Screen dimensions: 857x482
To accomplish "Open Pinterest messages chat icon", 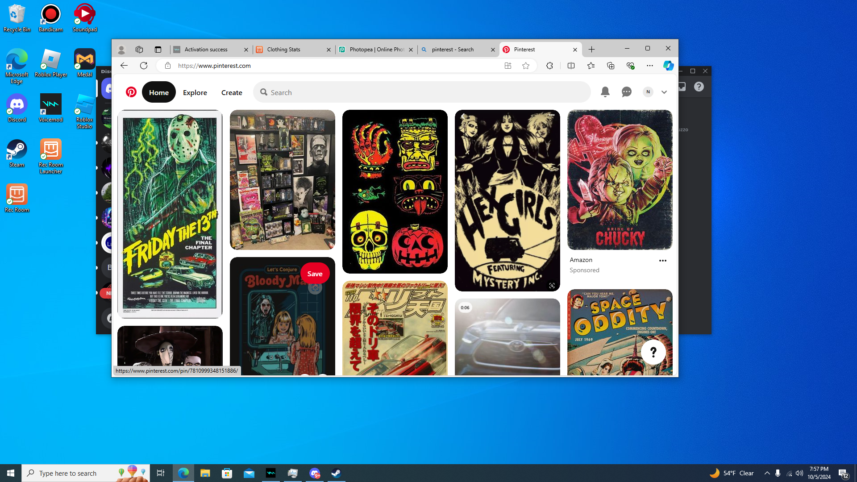I will point(626,92).
